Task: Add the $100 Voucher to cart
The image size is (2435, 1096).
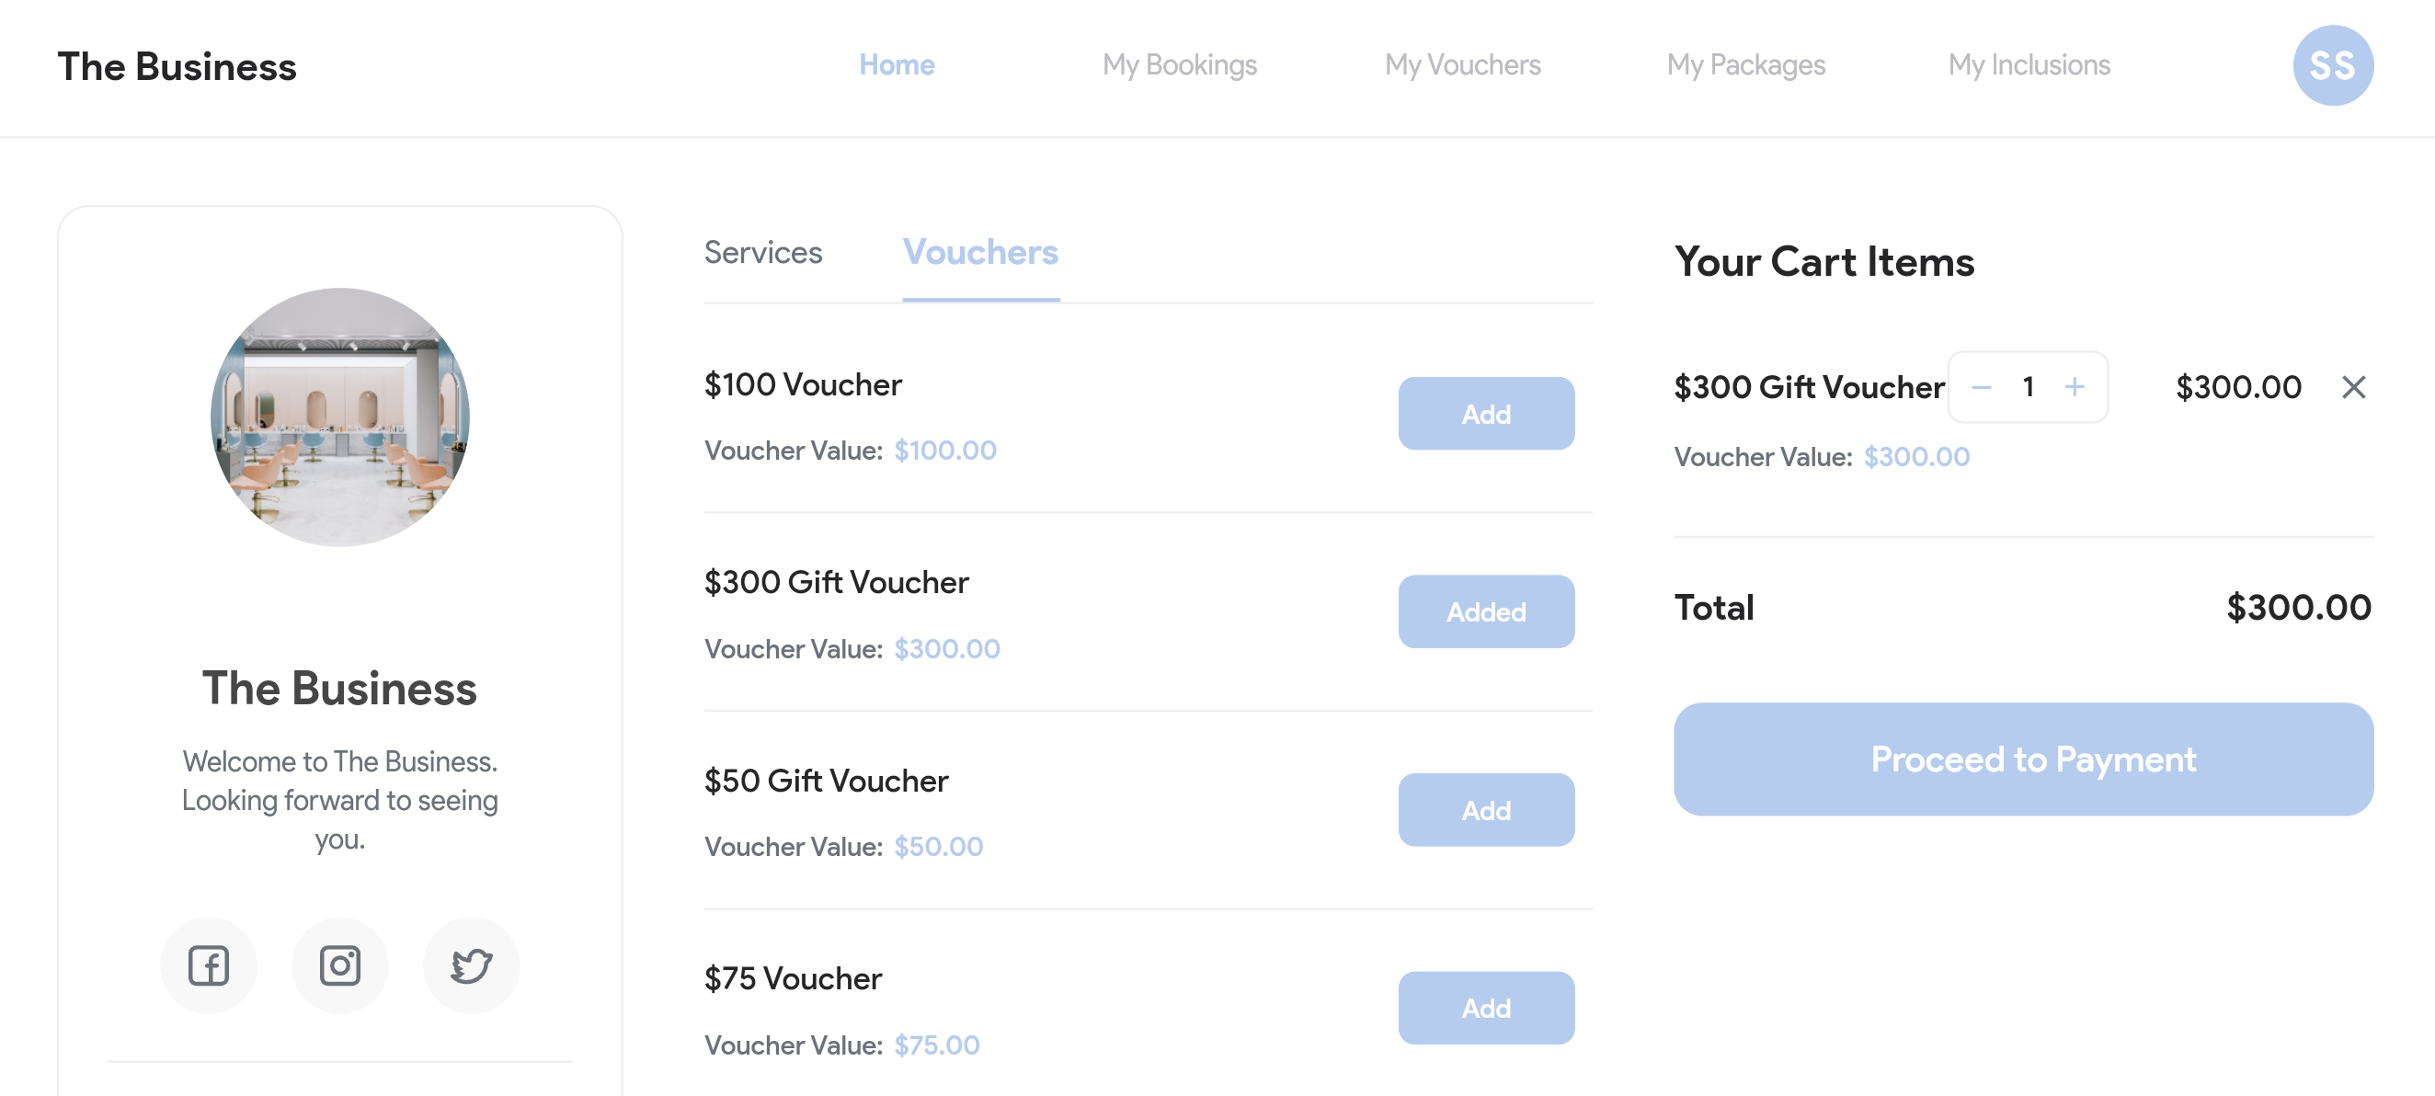Action: pyautogui.click(x=1486, y=414)
